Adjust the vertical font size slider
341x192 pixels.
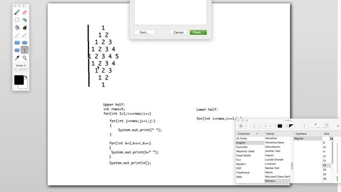coord(337,162)
